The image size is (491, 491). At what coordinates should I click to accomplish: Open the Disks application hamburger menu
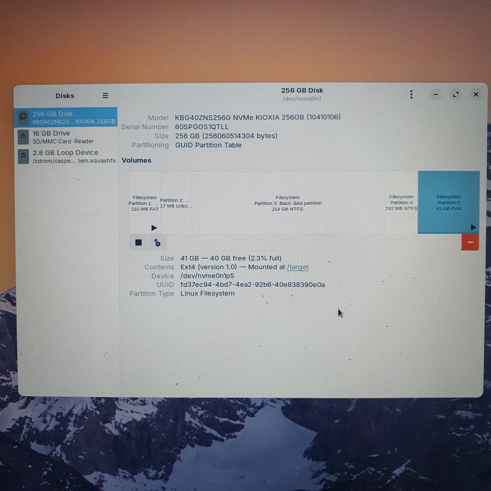(x=105, y=95)
